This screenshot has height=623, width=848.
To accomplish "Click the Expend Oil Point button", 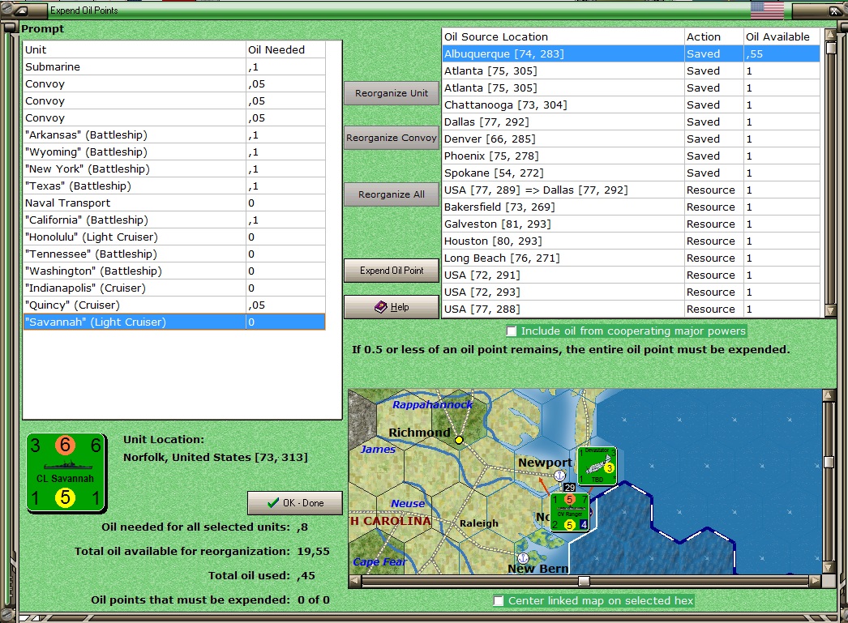I will click(x=392, y=271).
